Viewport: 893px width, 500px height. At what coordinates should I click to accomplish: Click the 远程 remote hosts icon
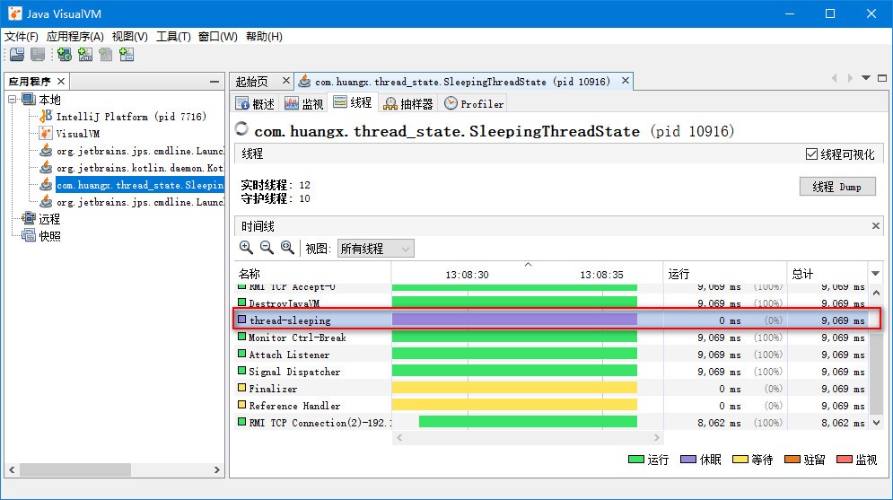coord(29,219)
